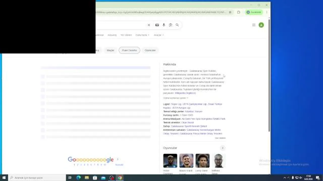Open Leroy Sané player thumbnail
This screenshot has height=181, width=323.
[x=202, y=161]
